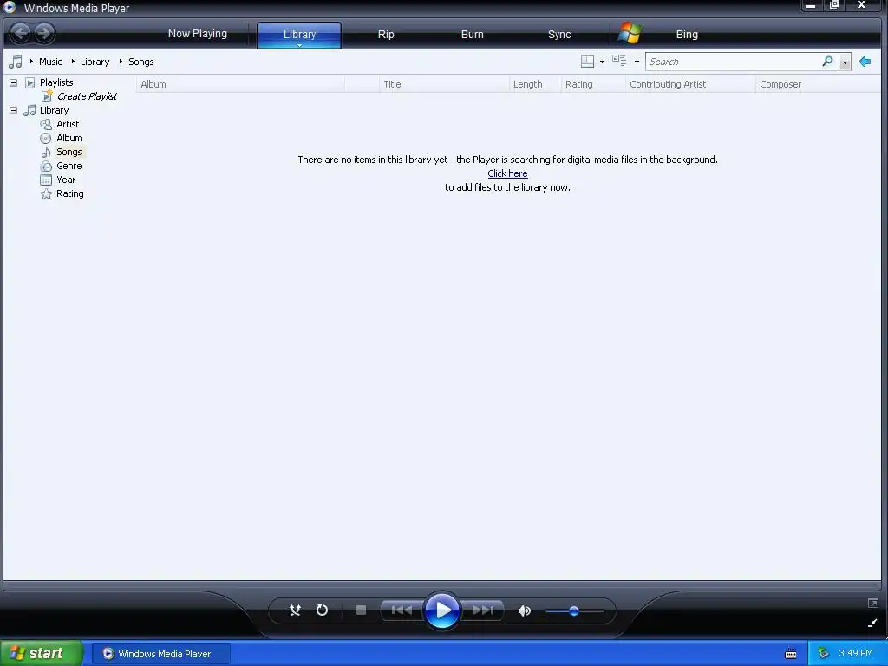The height and width of the screenshot is (666, 888).
Task: Select the Library tab
Action: coord(299,35)
